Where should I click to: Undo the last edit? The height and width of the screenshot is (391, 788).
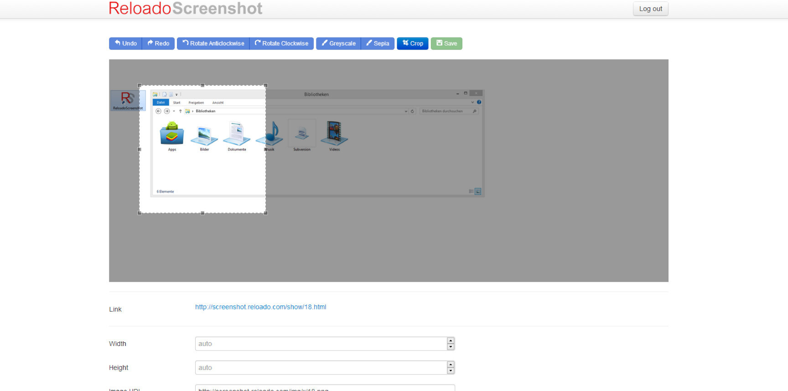point(125,43)
